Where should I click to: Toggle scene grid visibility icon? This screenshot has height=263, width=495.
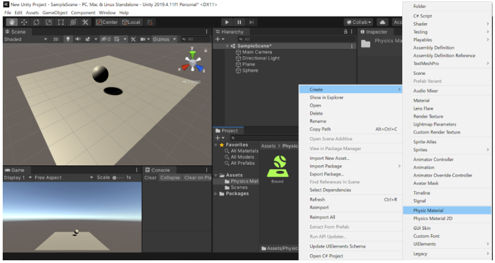click(117, 39)
